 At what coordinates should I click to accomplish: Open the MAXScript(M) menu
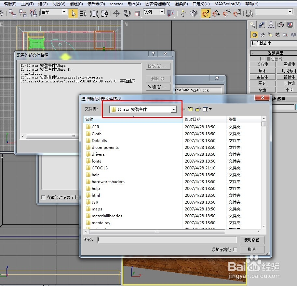[227, 4]
